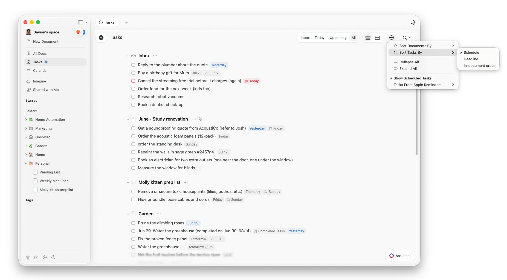Collapse the June - Study renovation section
The image size is (507, 280).
(128, 119)
